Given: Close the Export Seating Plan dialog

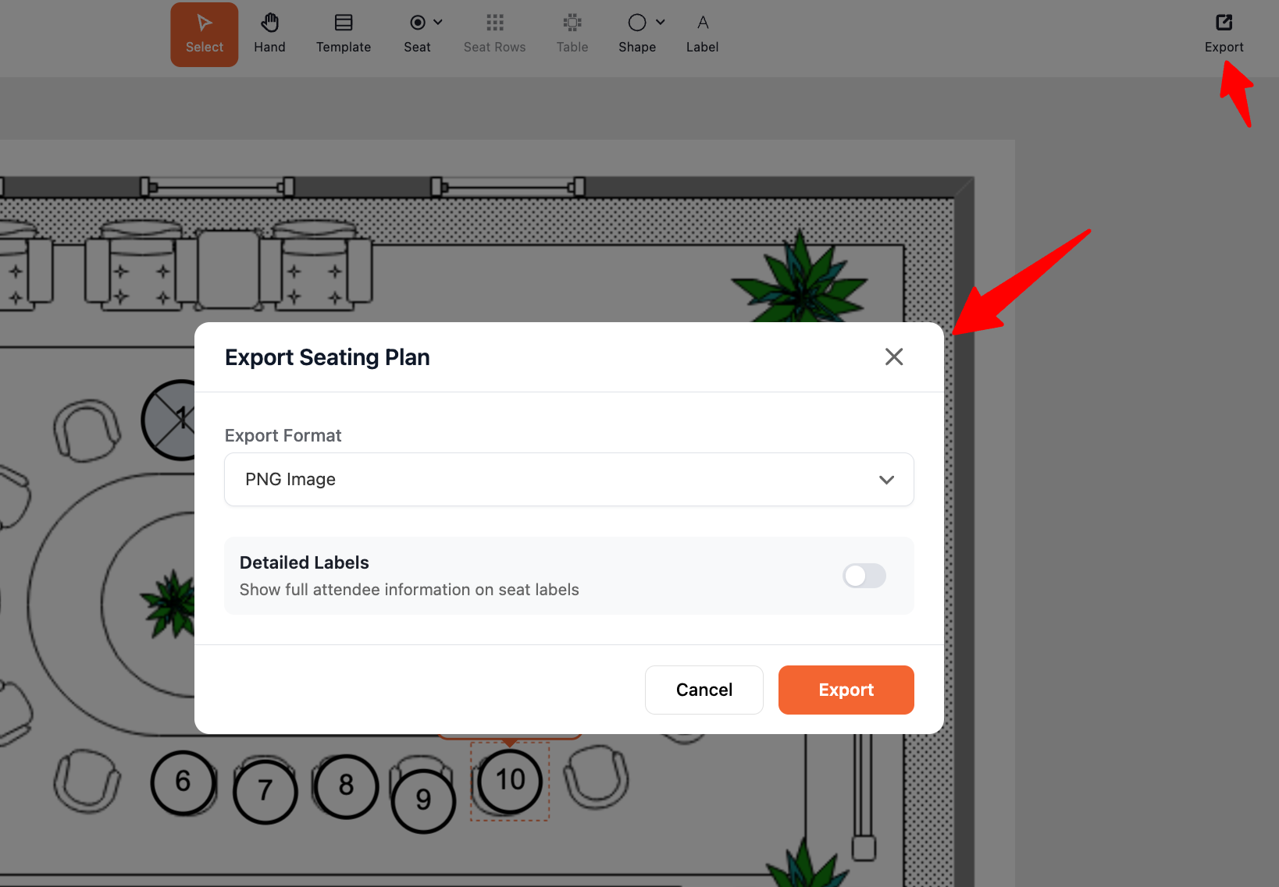Looking at the screenshot, I should pyautogui.click(x=894, y=357).
